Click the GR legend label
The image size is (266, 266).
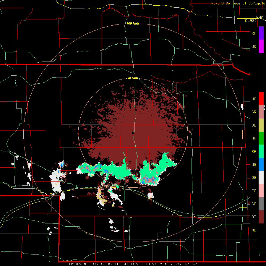tap(254, 112)
